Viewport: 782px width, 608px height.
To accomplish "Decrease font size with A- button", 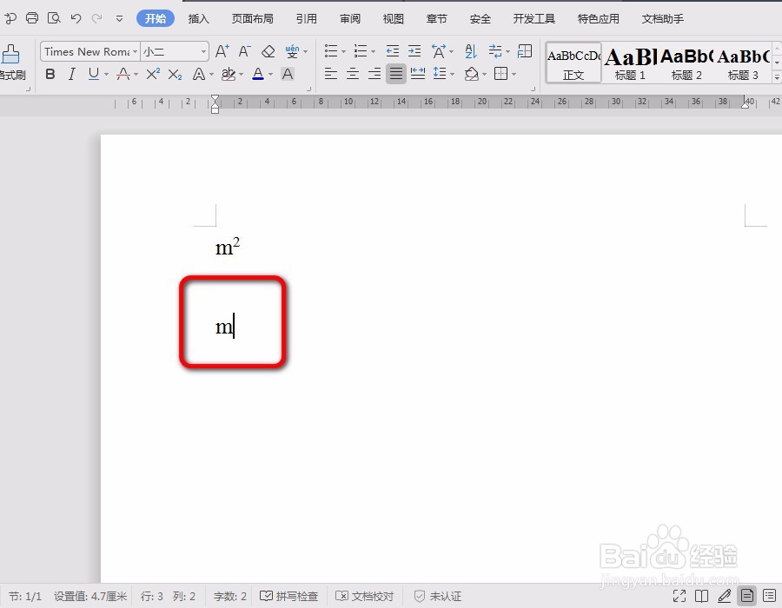I will [244, 51].
